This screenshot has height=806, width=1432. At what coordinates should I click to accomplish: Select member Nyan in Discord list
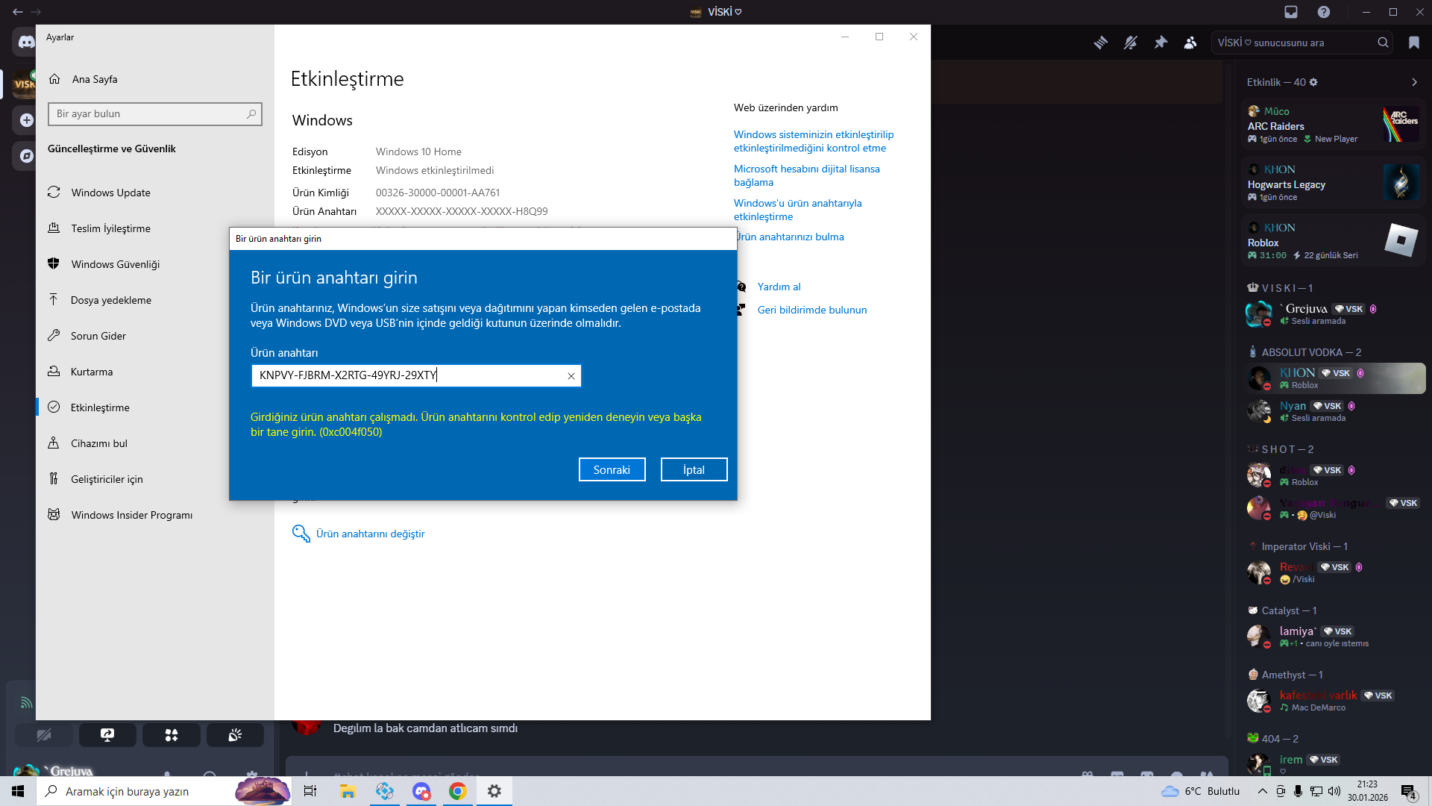(1335, 410)
